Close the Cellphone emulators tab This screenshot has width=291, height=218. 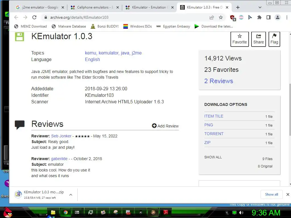click(117, 7)
